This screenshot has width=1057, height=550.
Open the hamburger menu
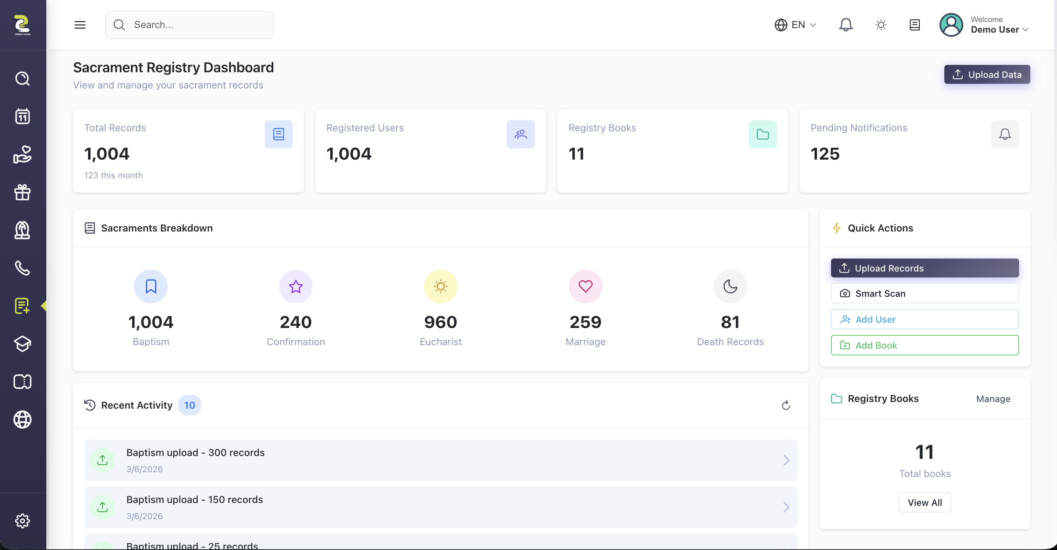coord(80,25)
